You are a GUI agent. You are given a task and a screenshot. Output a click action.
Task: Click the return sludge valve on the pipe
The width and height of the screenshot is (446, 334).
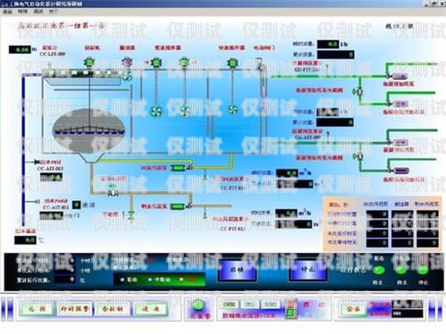113,190
